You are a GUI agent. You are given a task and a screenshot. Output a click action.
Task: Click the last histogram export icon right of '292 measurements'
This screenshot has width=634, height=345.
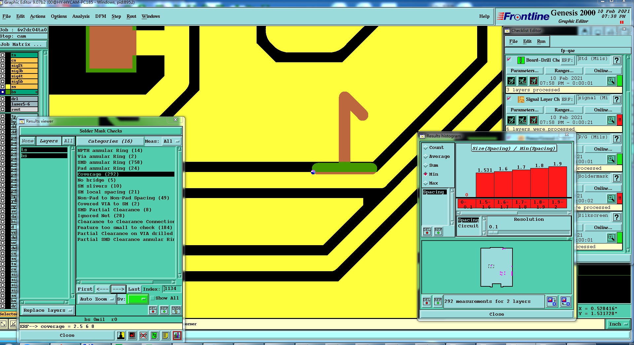coord(565,301)
